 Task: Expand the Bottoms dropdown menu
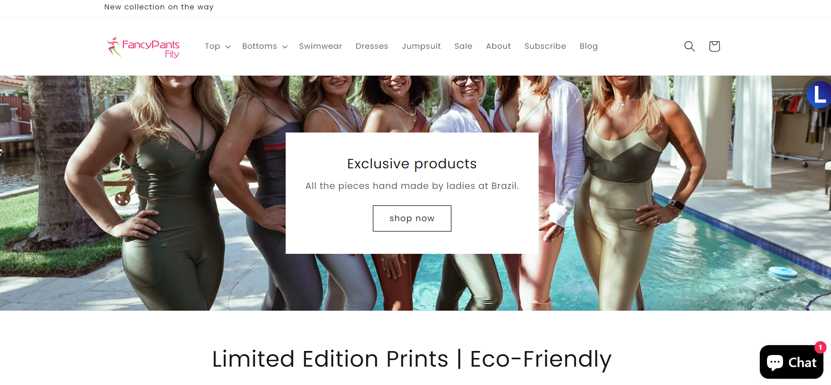coord(260,46)
